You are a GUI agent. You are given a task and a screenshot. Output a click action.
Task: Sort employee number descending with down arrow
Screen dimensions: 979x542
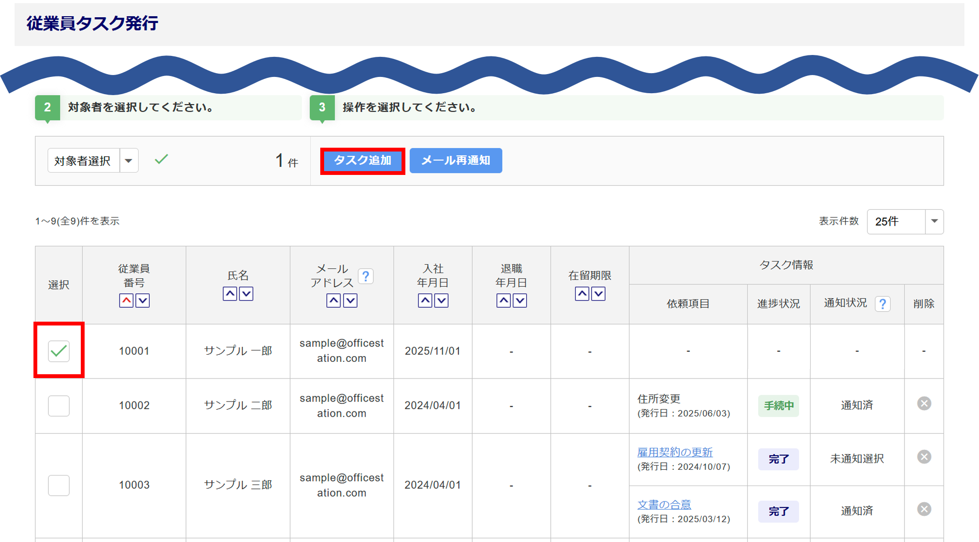pyautogui.click(x=142, y=301)
